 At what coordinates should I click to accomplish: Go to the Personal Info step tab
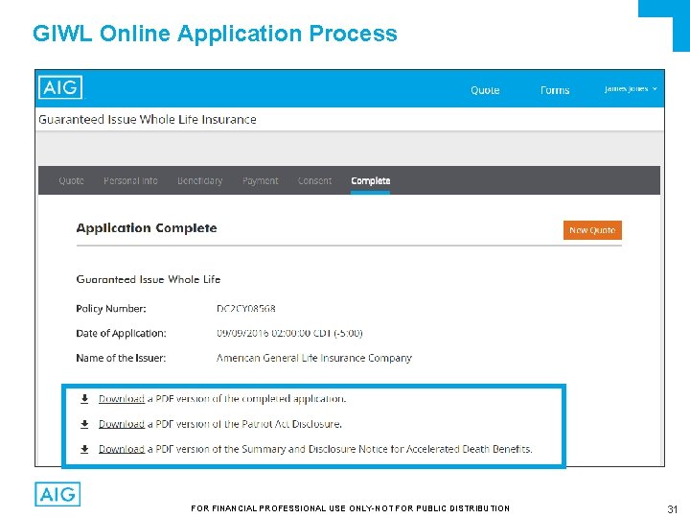130,180
